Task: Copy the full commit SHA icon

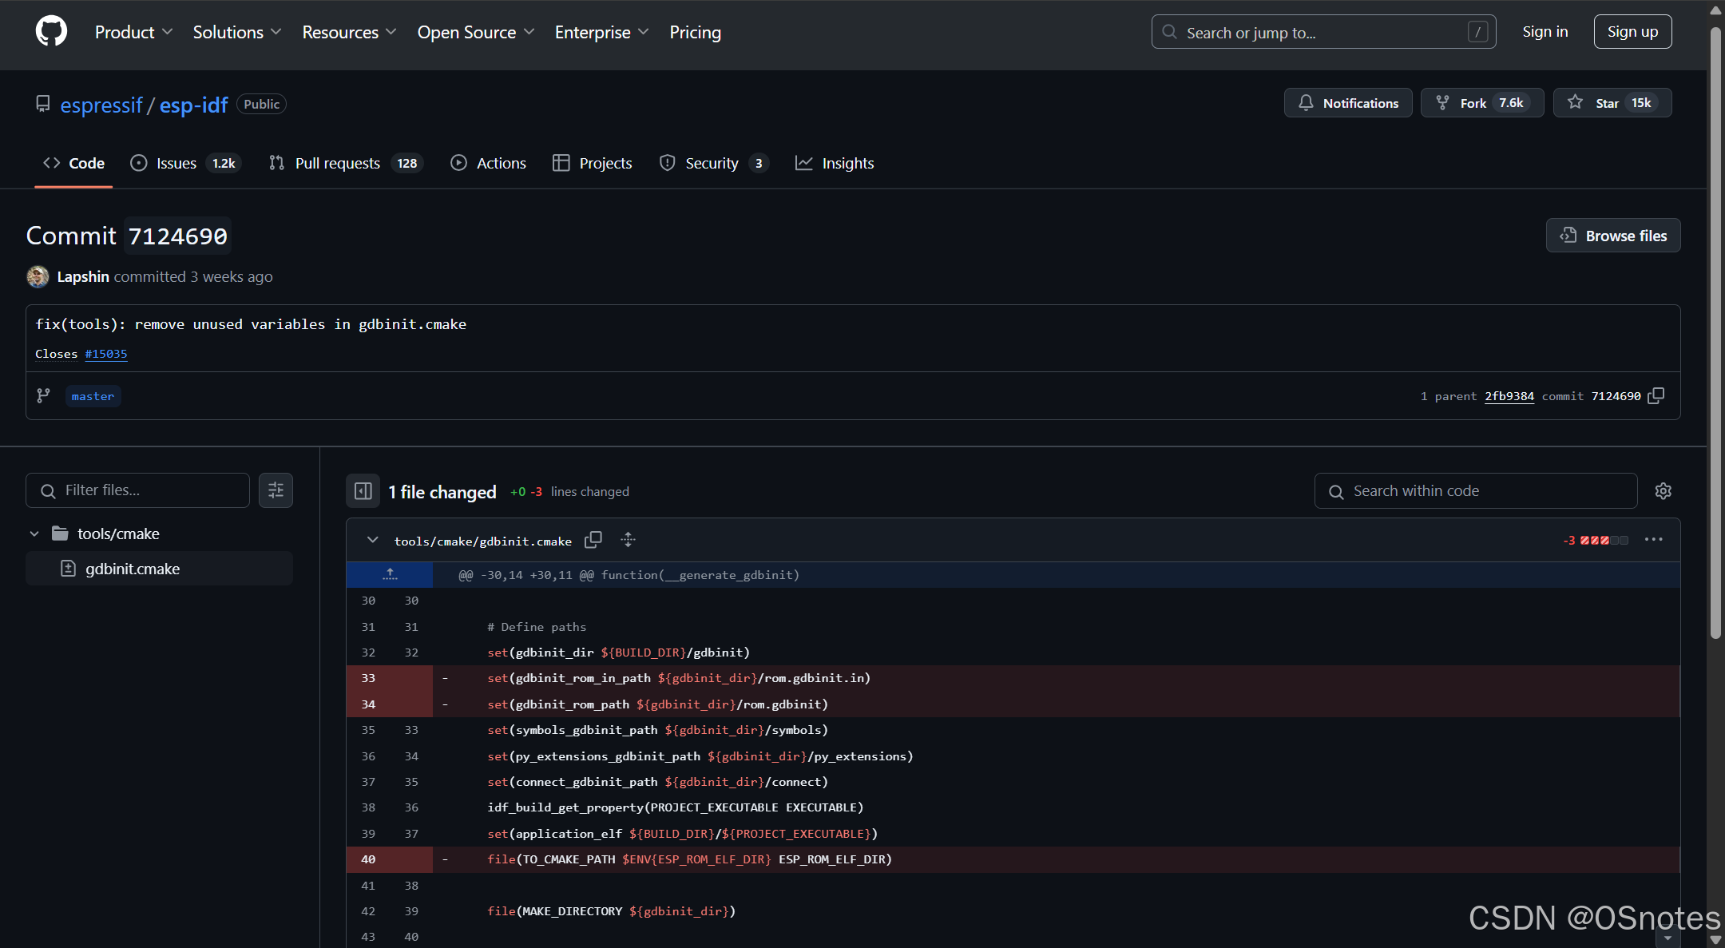Action: 1656,396
